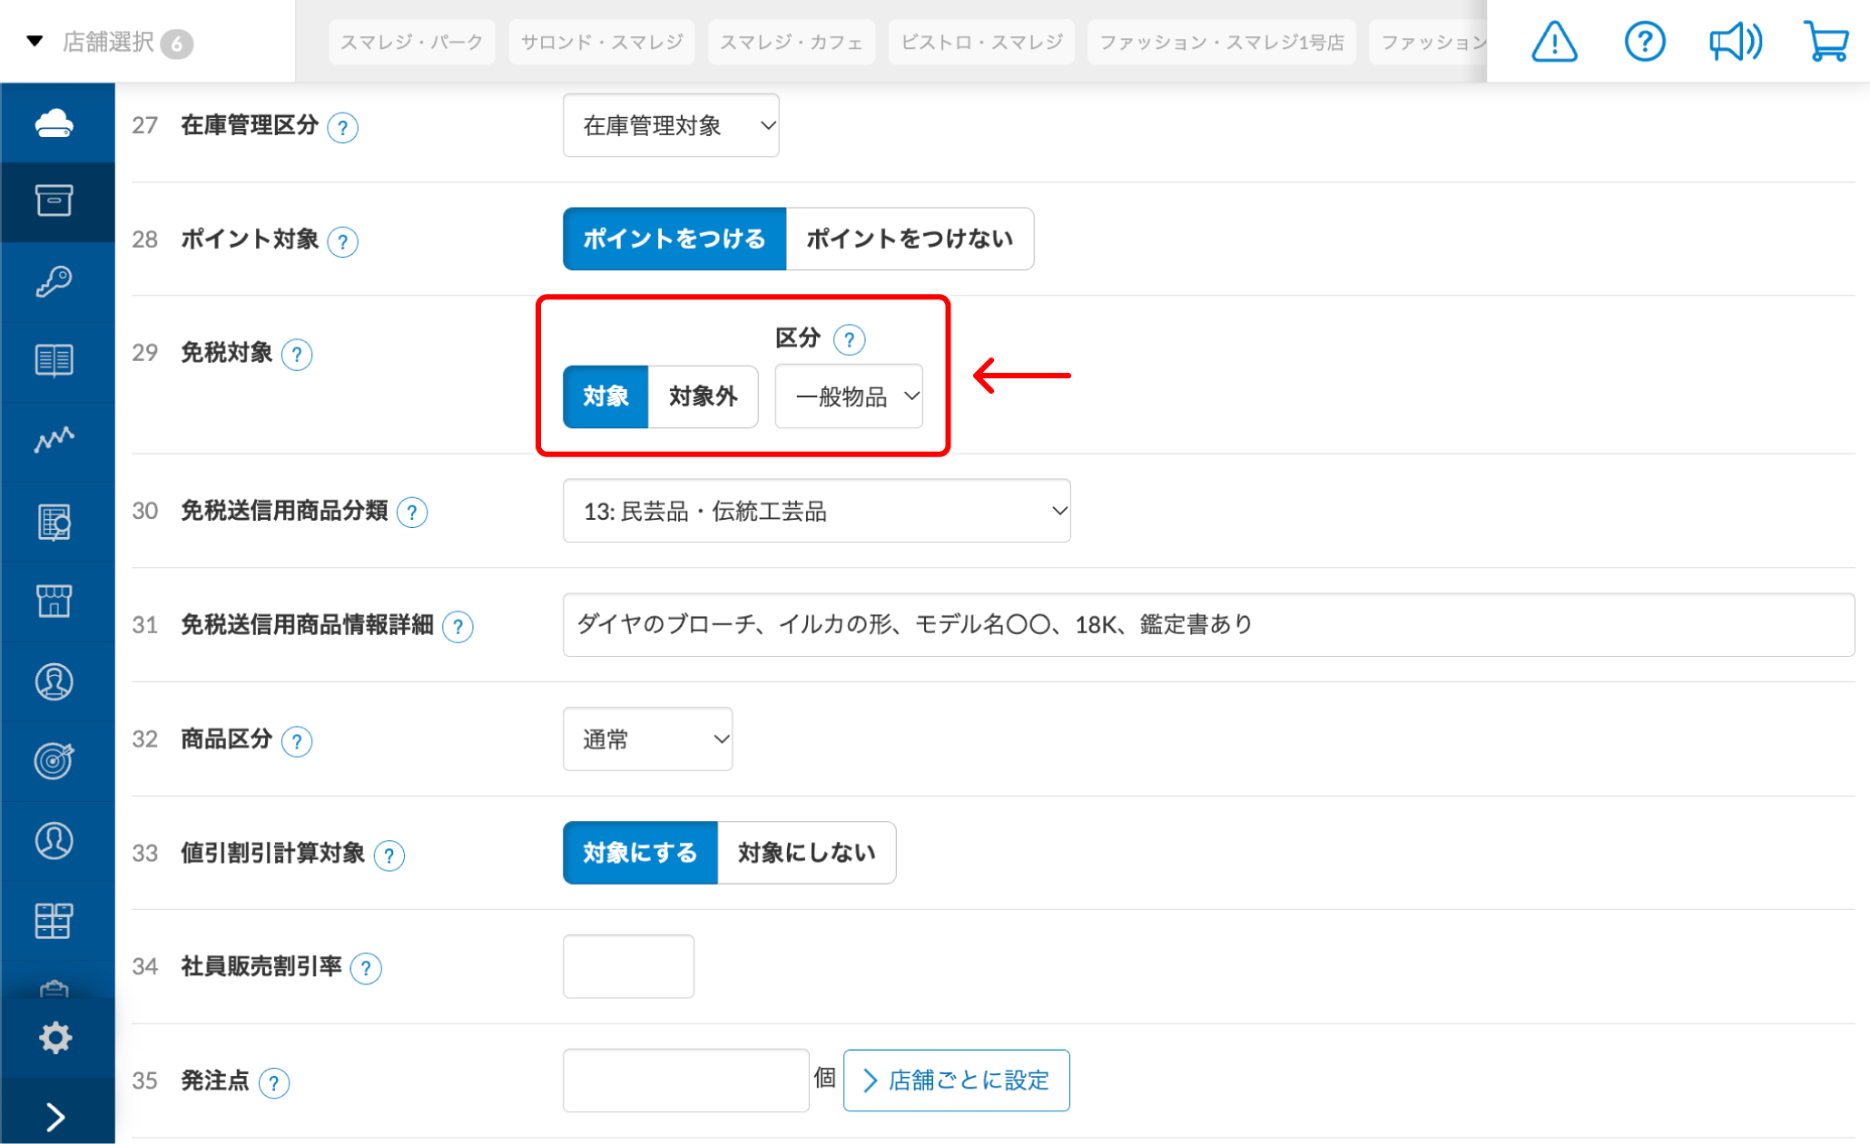Click the upper user profile sidebar icon
The height and width of the screenshot is (1144, 1870).
(x=54, y=681)
